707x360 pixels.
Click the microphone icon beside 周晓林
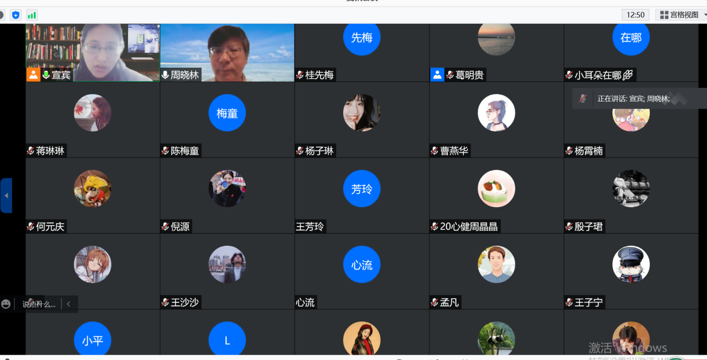pos(165,75)
